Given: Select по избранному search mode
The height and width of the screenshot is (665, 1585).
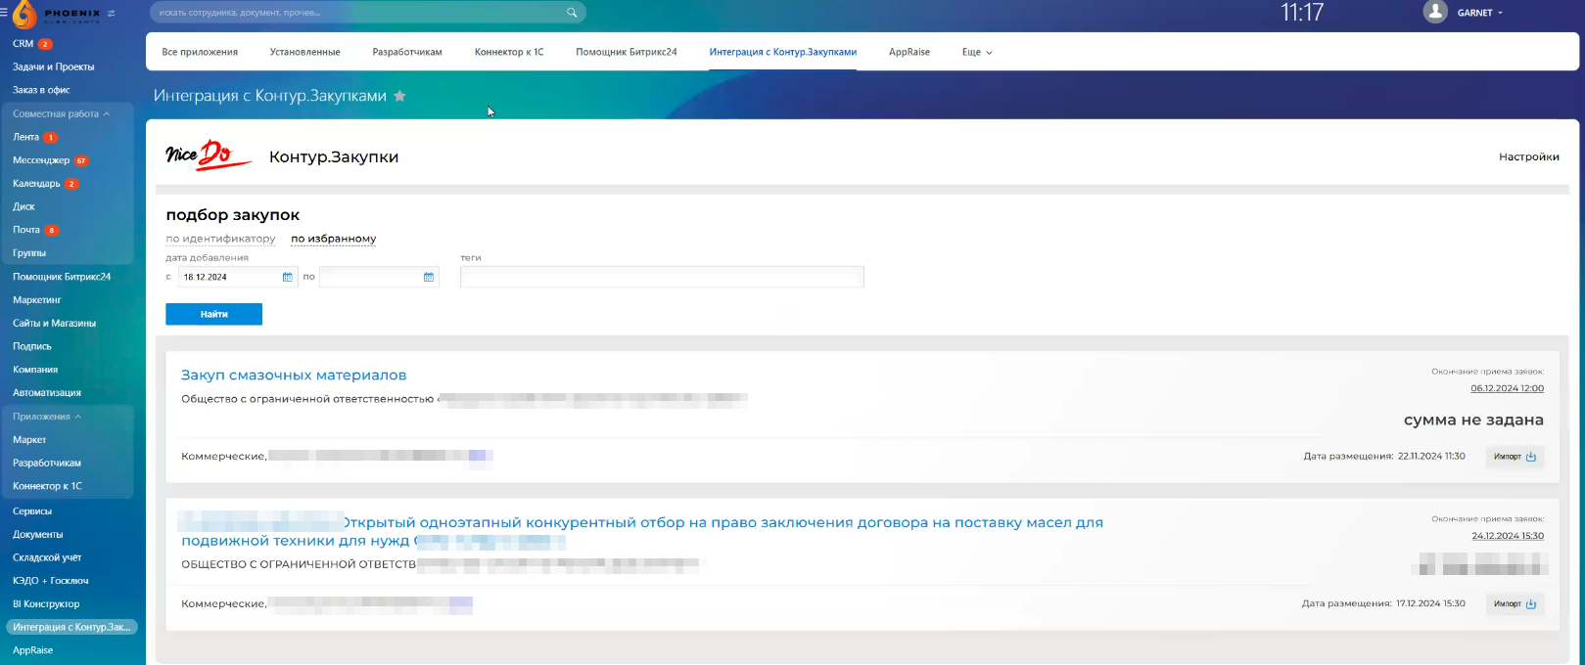Looking at the screenshot, I should click(334, 239).
